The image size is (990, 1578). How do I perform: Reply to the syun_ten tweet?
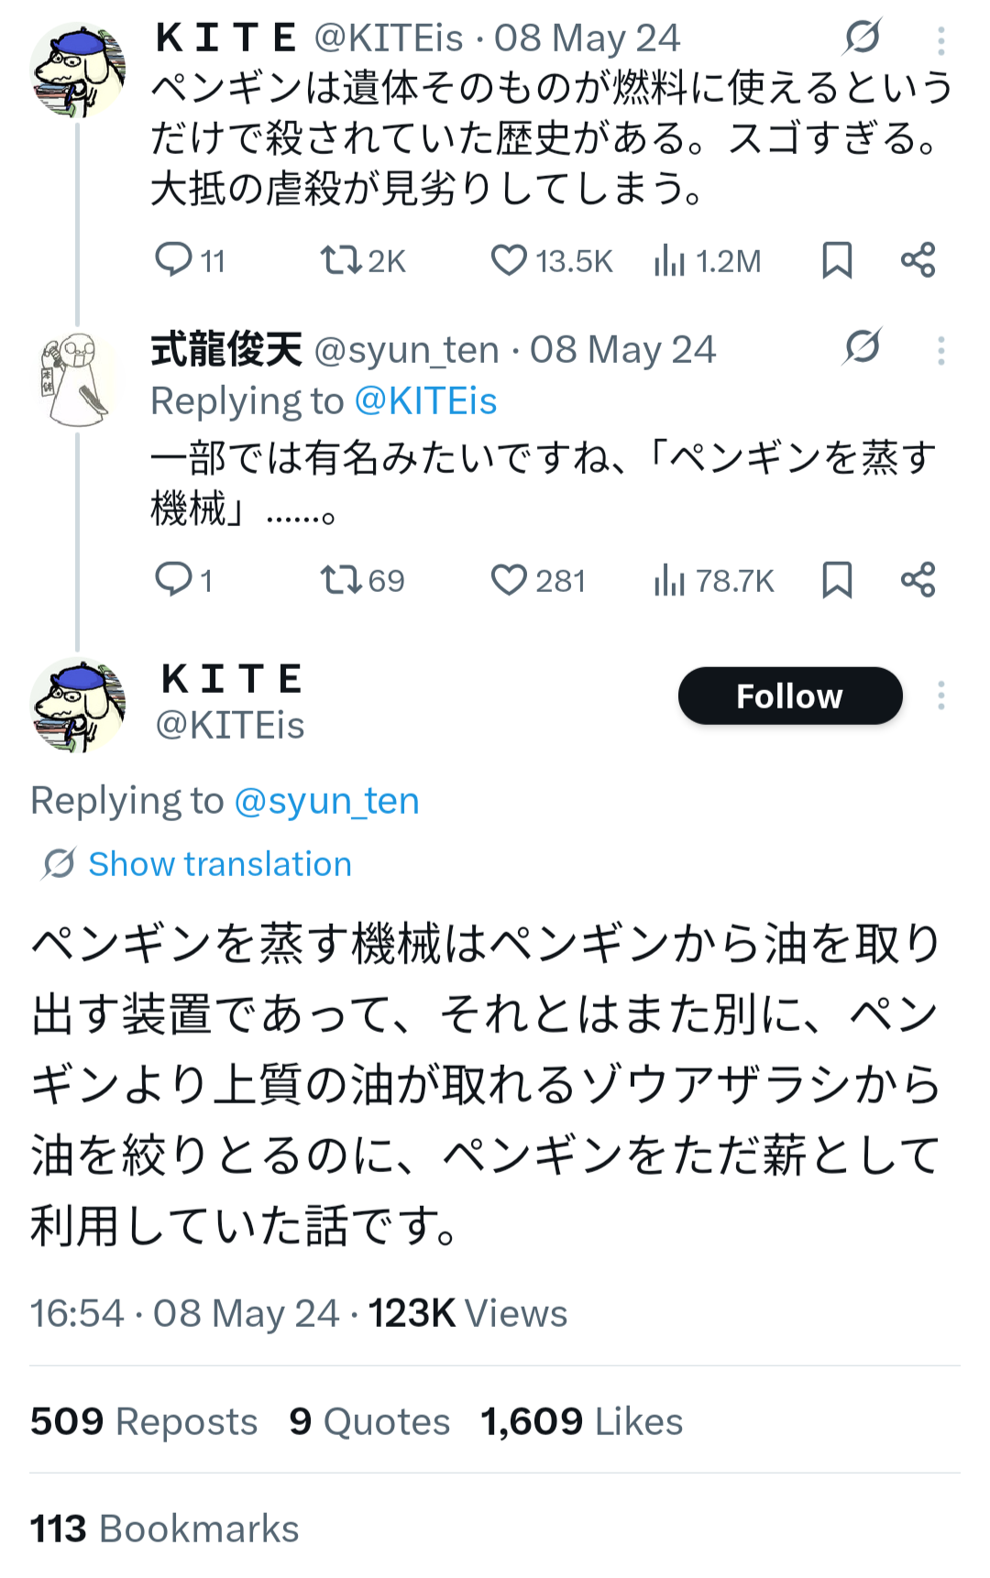point(173,579)
